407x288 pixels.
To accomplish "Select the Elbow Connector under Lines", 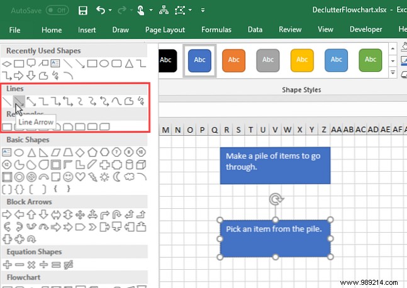I will [43, 101].
